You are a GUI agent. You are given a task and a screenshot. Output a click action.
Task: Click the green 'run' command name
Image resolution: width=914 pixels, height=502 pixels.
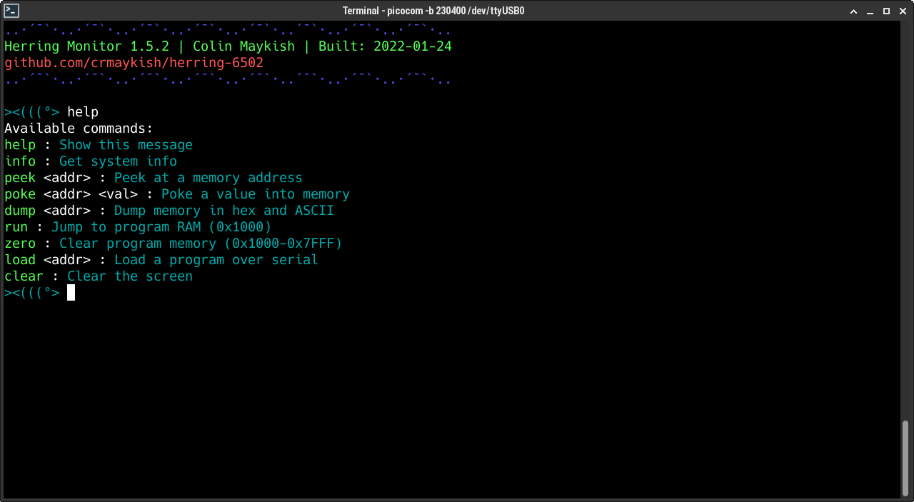[x=16, y=227]
